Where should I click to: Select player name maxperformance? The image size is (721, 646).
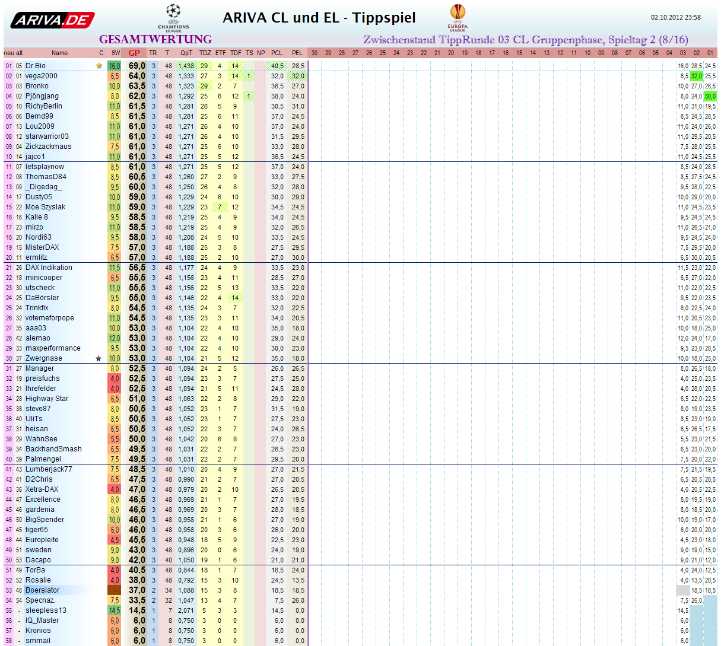pos(53,348)
